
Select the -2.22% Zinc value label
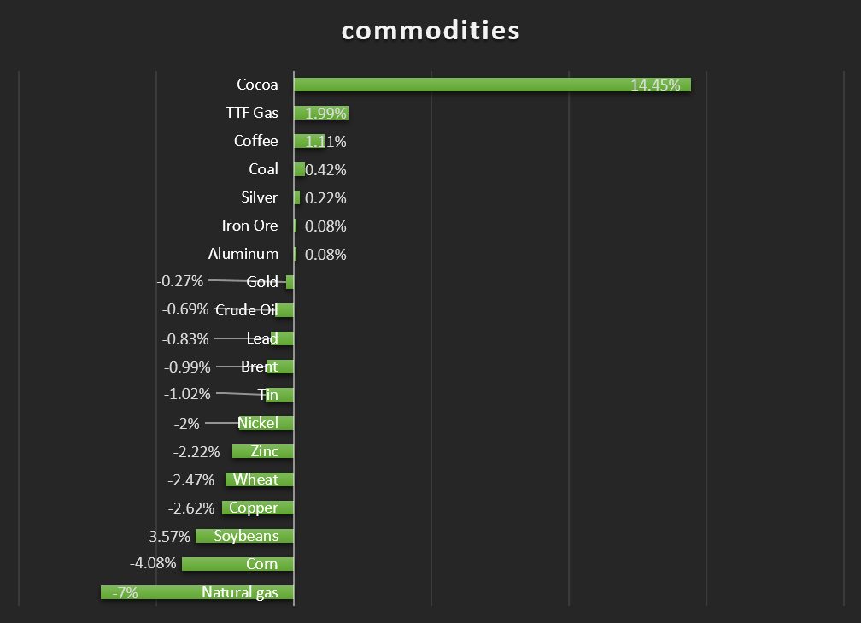(x=196, y=451)
